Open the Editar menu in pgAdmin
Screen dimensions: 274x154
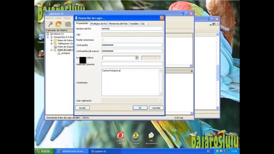point(58,18)
